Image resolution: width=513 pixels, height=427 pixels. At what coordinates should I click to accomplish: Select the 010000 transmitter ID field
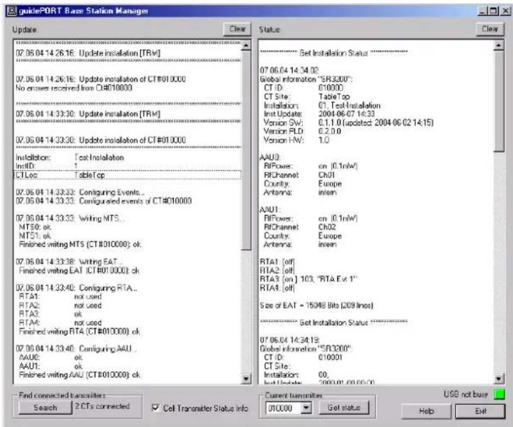point(283,408)
